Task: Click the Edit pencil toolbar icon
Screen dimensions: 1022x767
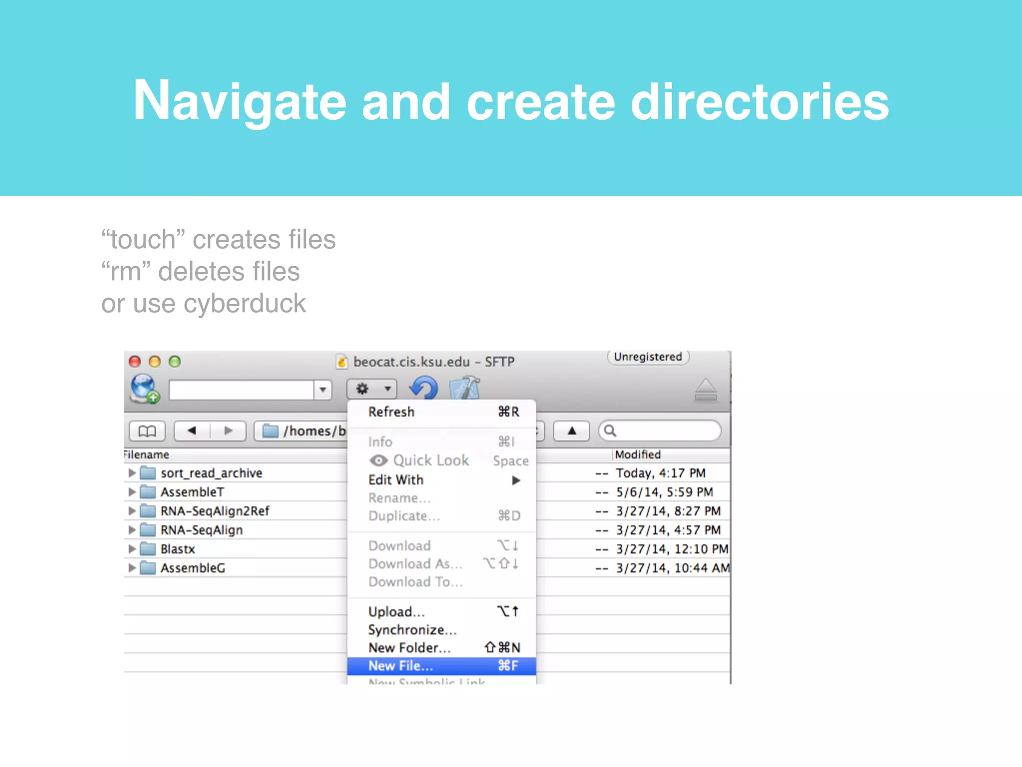Action: click(x=465, y=388)
